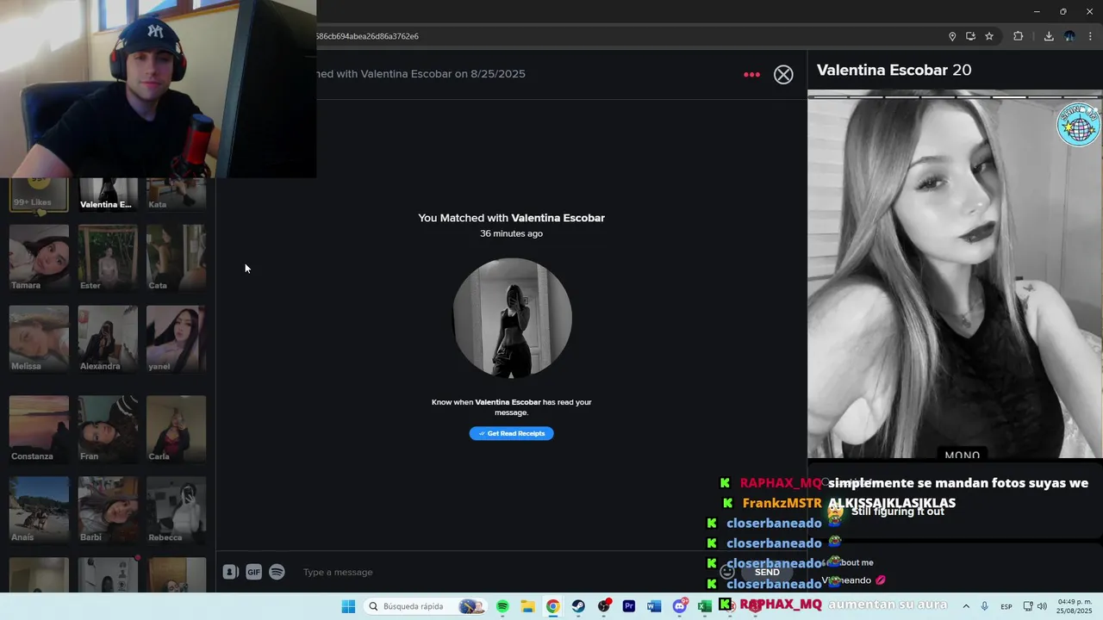Open Steam from the taskbar
This screenshot has width=1103, height=620.
point(578,606)
